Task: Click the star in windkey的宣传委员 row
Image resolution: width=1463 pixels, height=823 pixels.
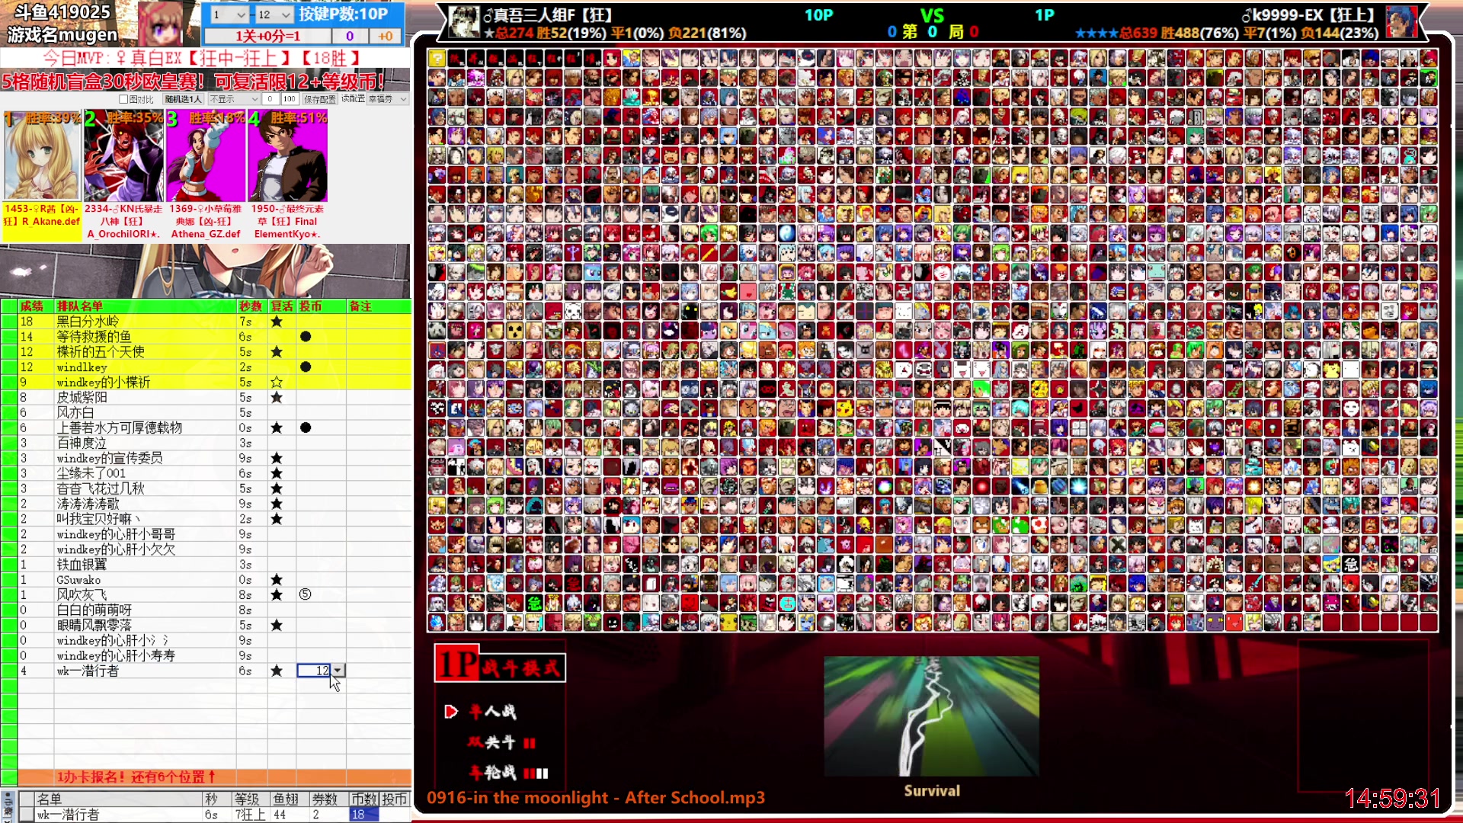Action: point(277,459)
